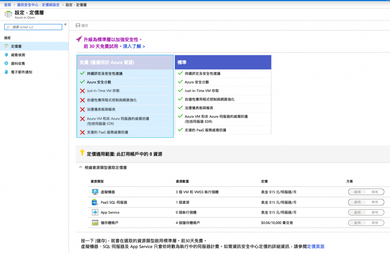Click the yellow key icon
390x253 pixels.
pos(82,152)
